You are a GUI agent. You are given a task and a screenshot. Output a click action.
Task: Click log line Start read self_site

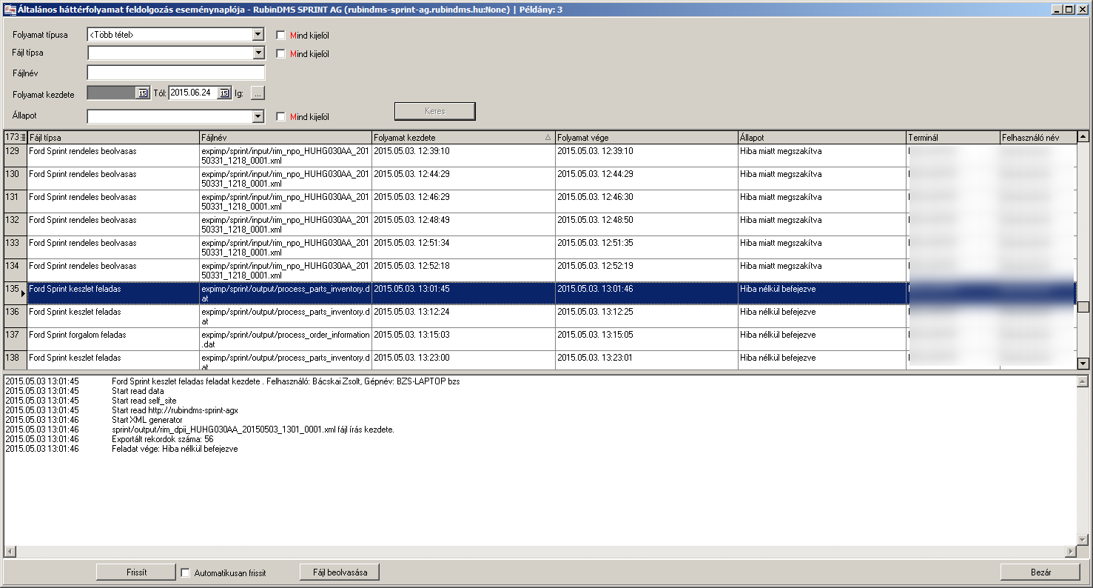144,401
